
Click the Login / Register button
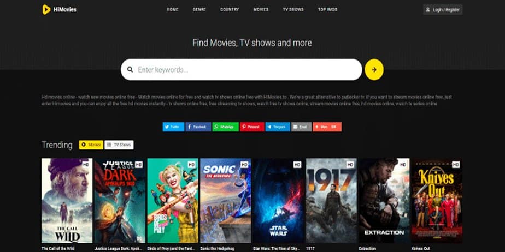tap(443, 10)
